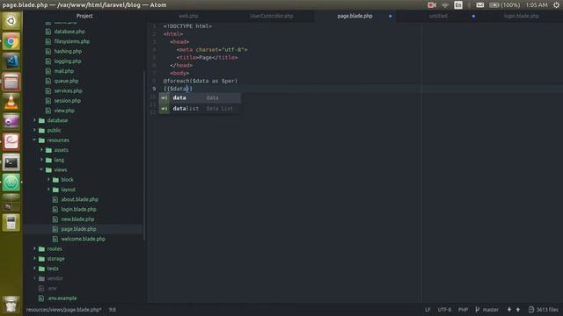The height and width of the screenshot is (316, 563).
Task: Open filesystems.php in the tree
Action: [x=72, y=41]
